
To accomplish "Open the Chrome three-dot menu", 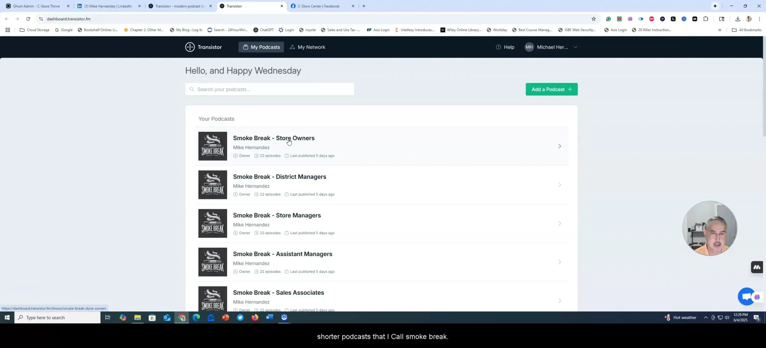I will 759,19.
